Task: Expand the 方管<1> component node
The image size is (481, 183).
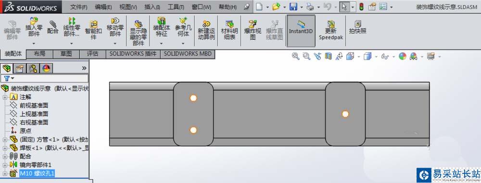Action: pos(5,140)
